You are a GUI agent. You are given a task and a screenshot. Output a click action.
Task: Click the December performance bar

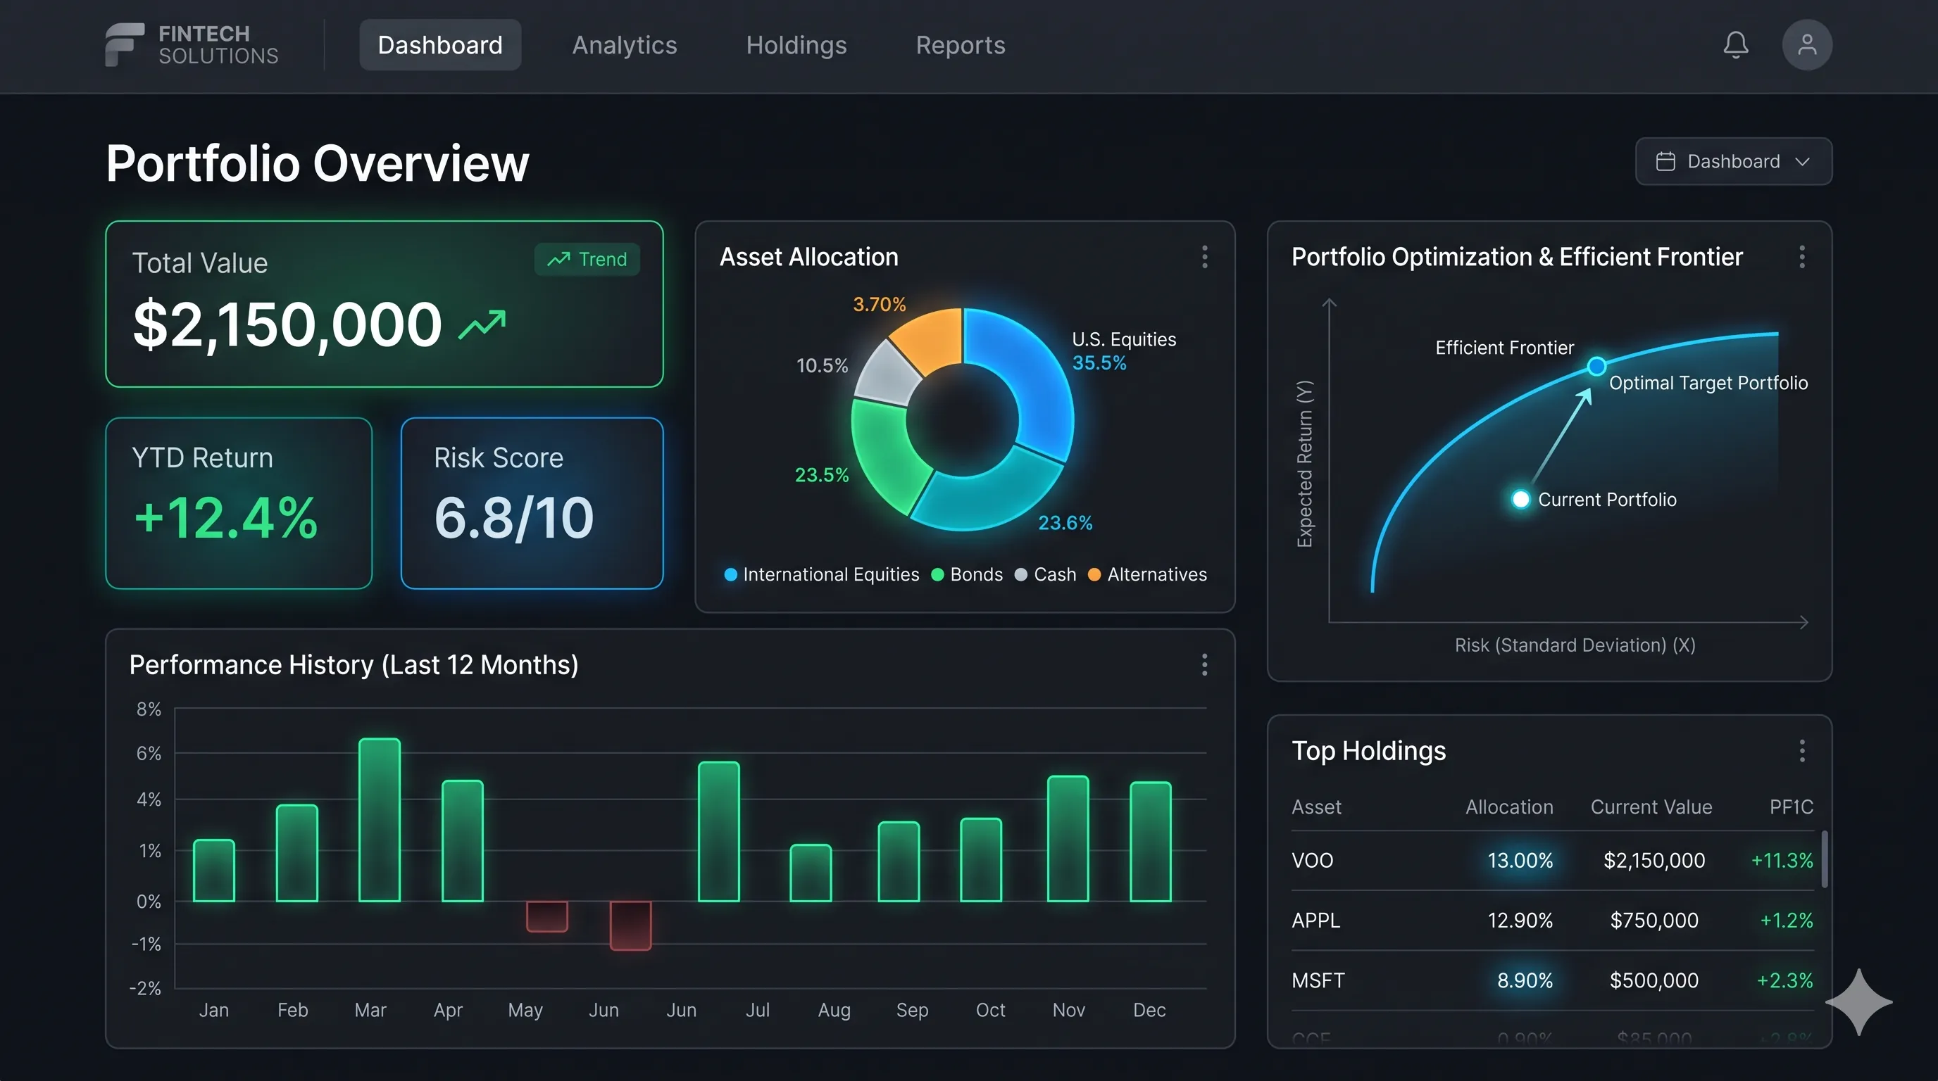(x=1151, y=841)
